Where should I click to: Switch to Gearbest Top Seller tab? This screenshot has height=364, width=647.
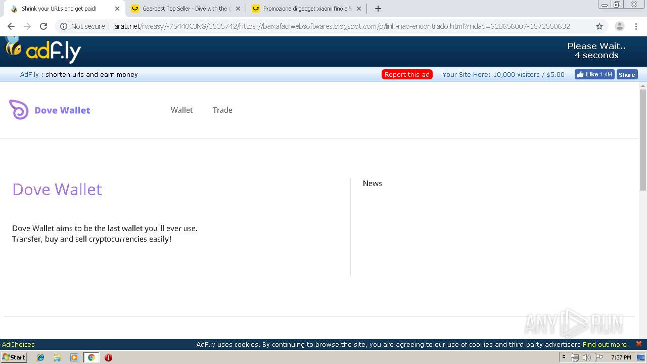[186, 9]
